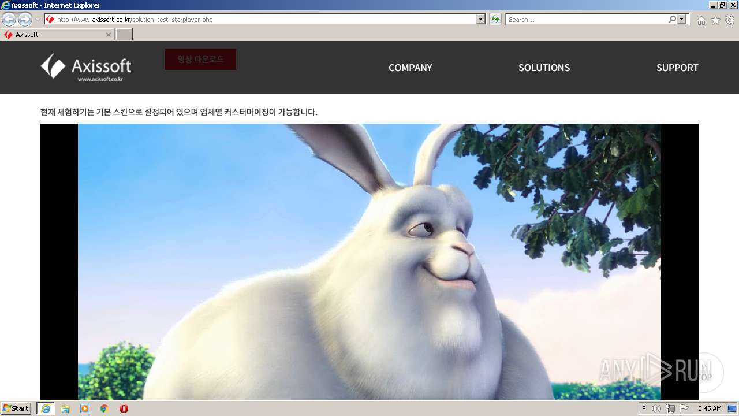Open the red Opera-style taskbar icon
The height and width of the screenshot is (416, 739).
124,408
